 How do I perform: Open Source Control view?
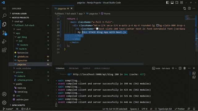tap(4, 33)
